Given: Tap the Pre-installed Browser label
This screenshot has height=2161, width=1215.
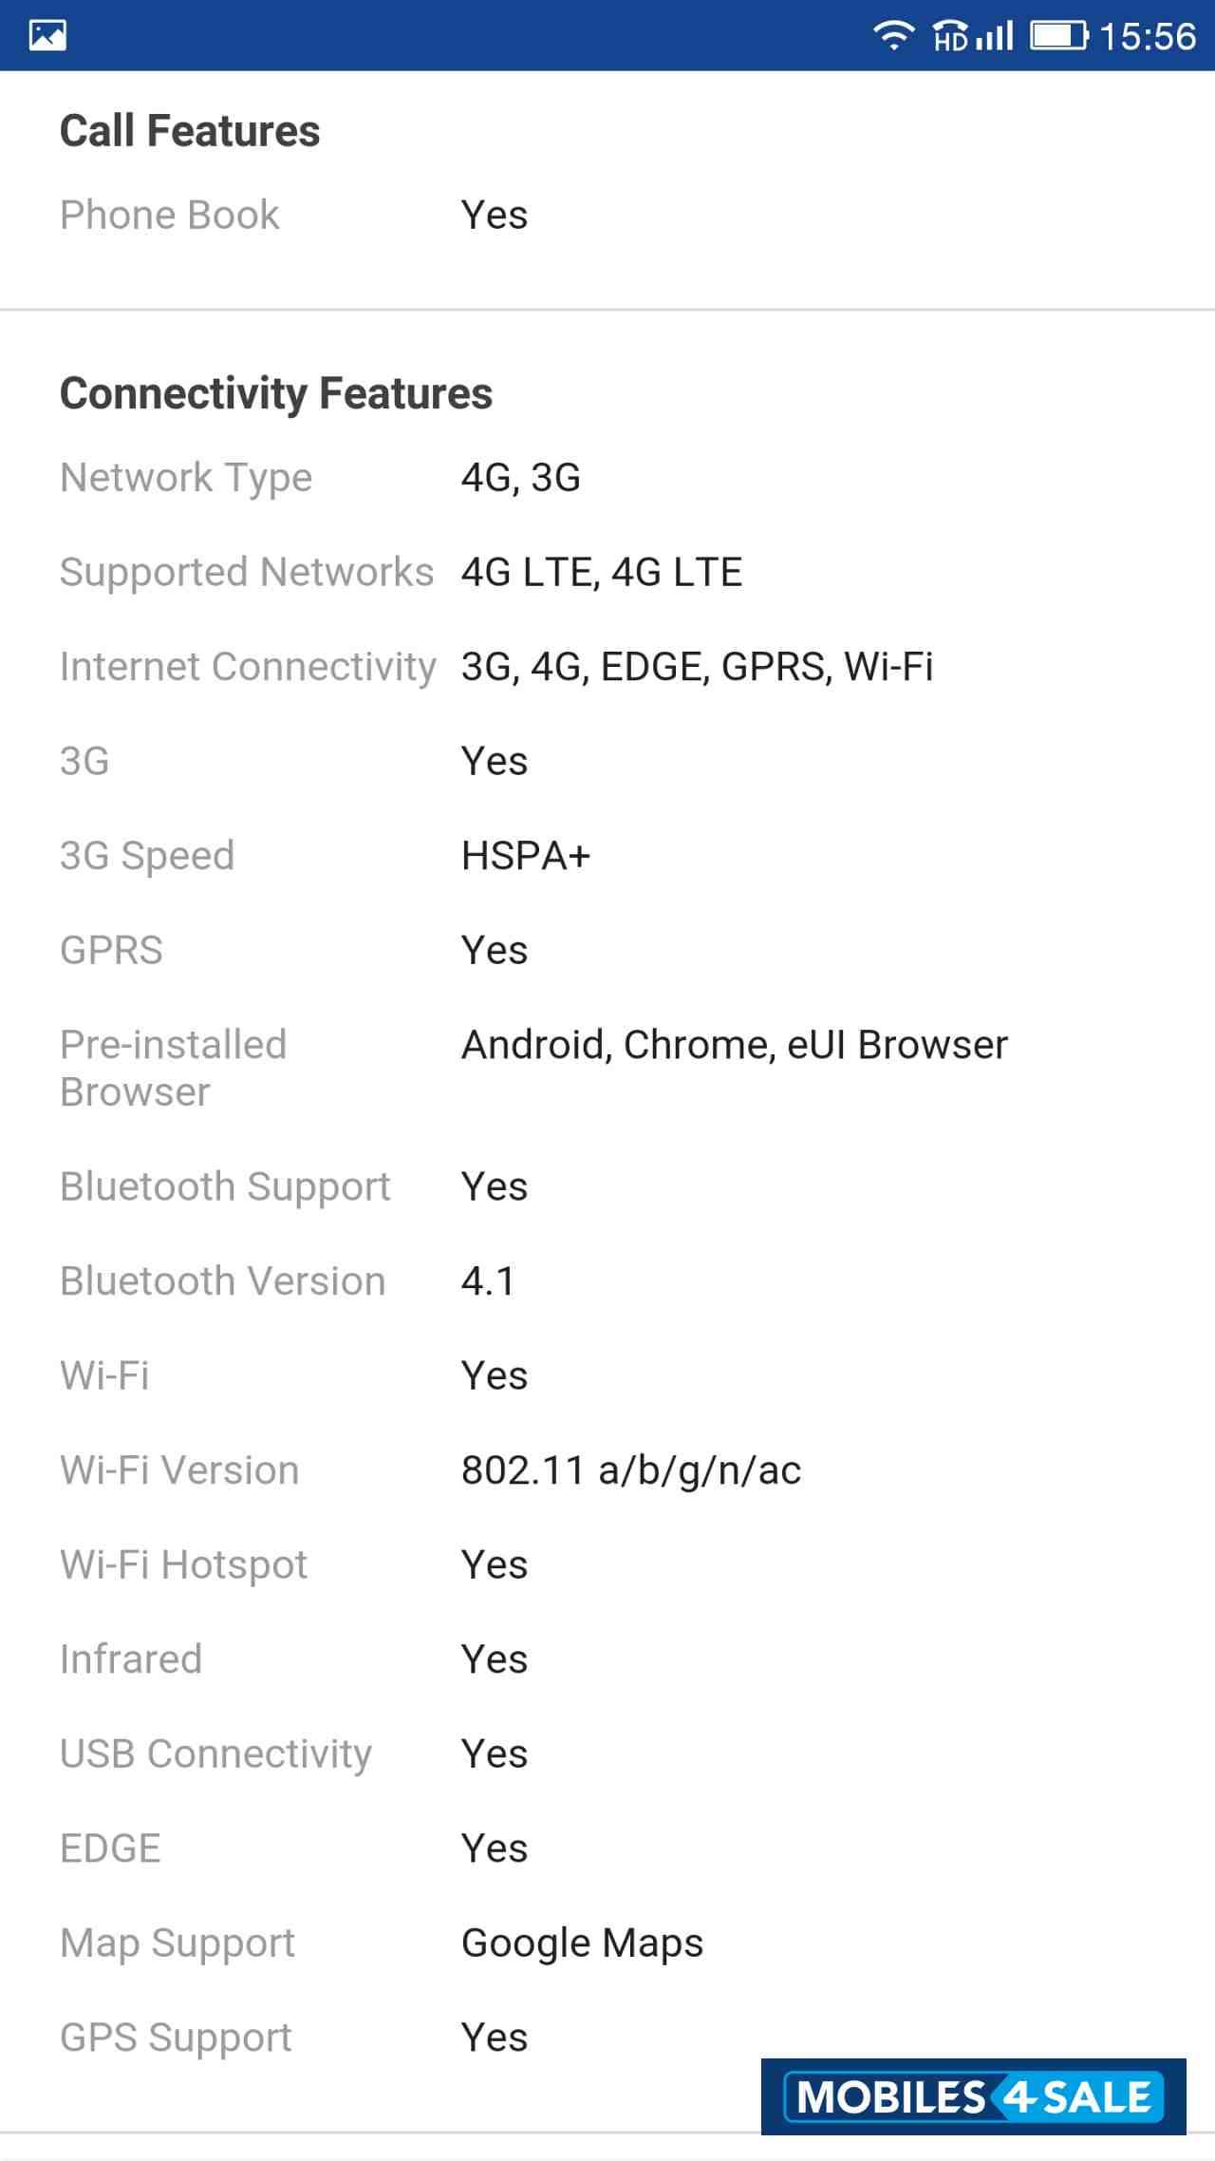Looking at the screenshot, I should pos(174,1069).
